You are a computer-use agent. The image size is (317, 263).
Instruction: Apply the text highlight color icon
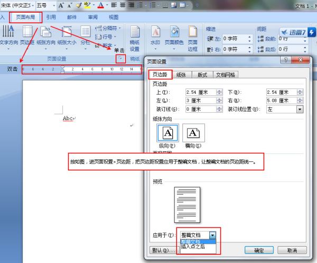coord(87,5)
